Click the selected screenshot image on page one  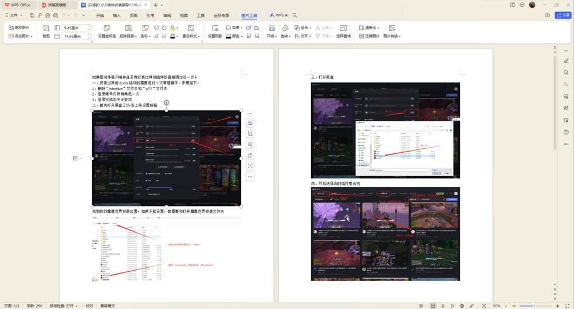point(167,159)
